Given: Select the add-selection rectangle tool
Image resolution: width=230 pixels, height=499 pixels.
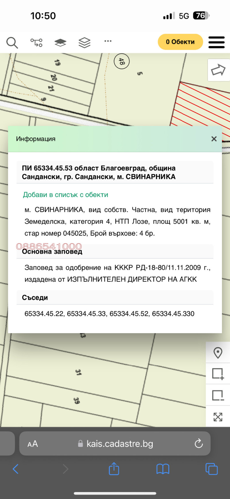Looking at the screenshot, I should [218, 374].
